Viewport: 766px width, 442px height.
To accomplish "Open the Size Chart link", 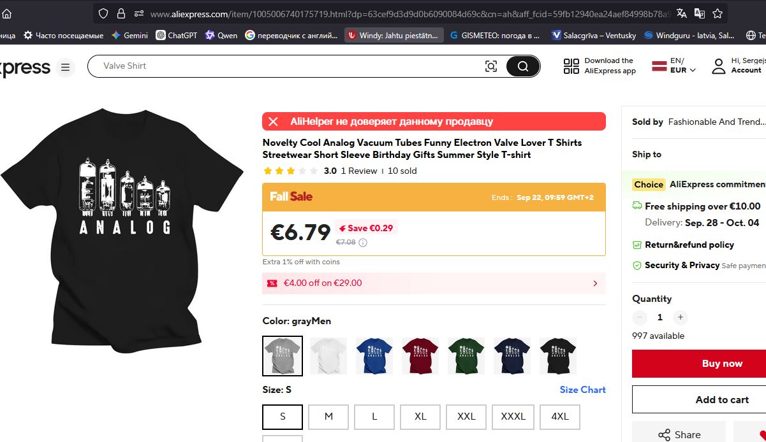I will (582, 390).
